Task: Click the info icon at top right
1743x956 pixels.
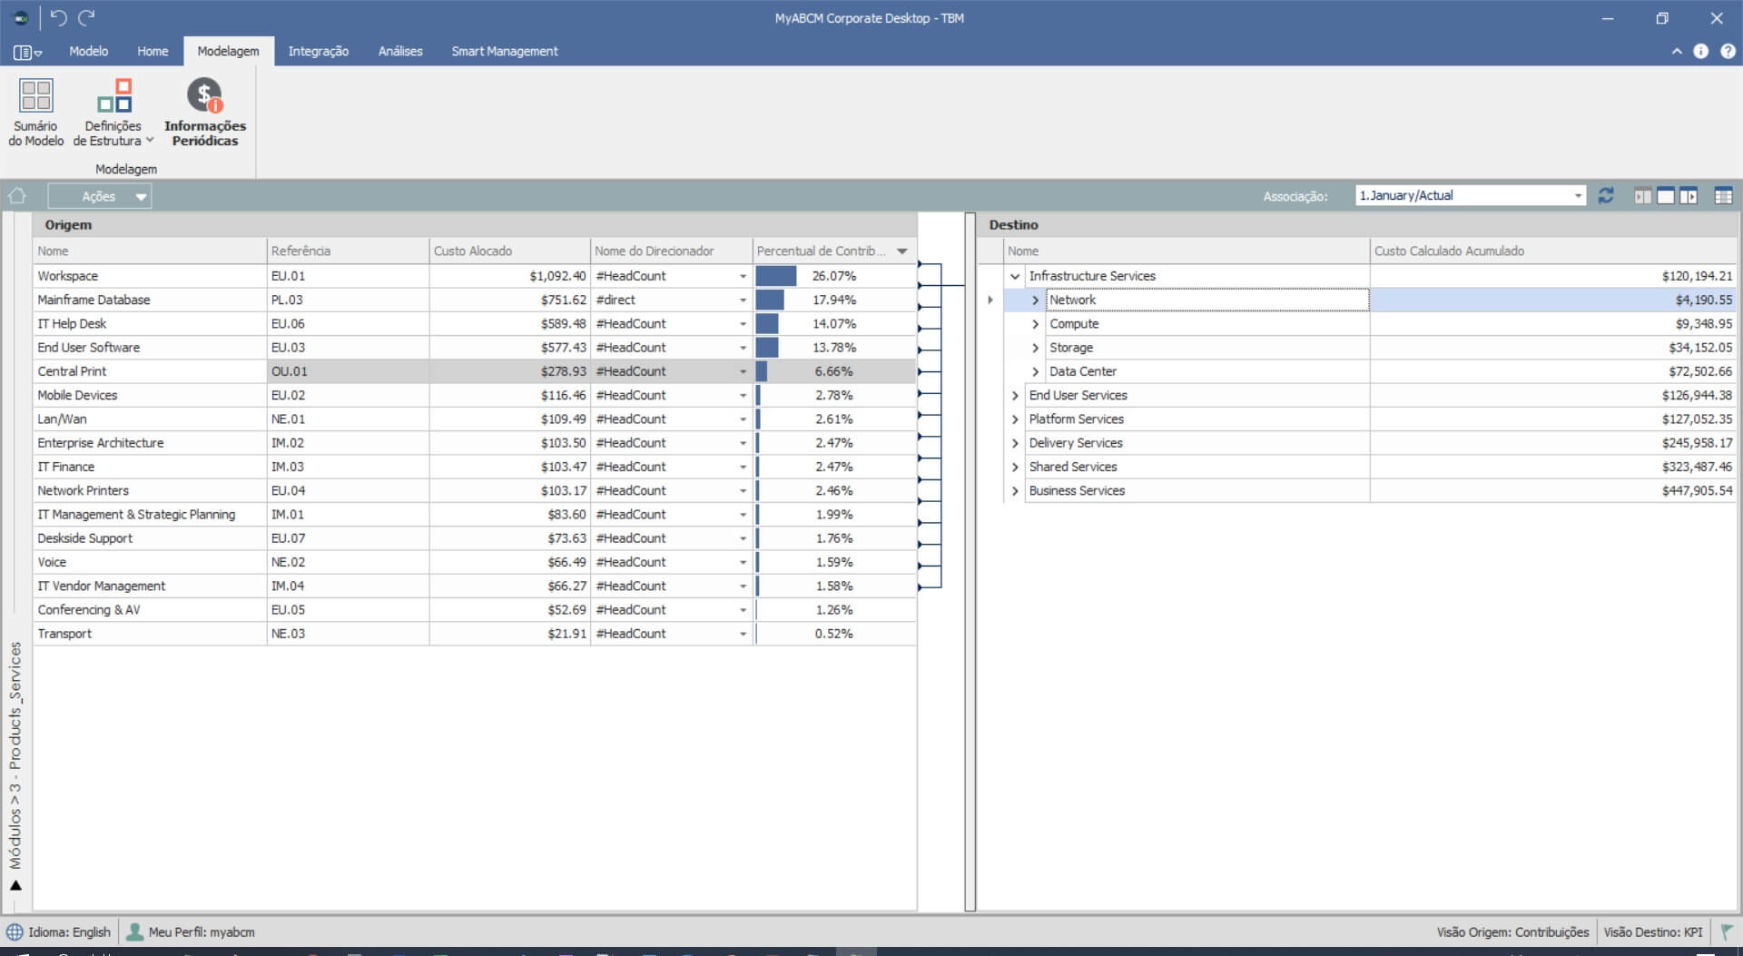Action: click(x=1701, y=52)
